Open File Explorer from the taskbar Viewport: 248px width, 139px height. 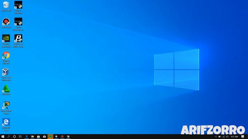tap(33, 136)
